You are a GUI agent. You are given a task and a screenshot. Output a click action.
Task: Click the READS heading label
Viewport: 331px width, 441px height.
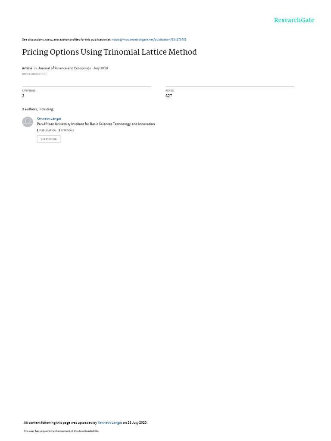tap(169, 90)
